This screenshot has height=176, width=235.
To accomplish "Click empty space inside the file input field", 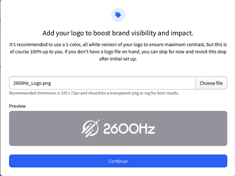I will [x=121, y=83].
